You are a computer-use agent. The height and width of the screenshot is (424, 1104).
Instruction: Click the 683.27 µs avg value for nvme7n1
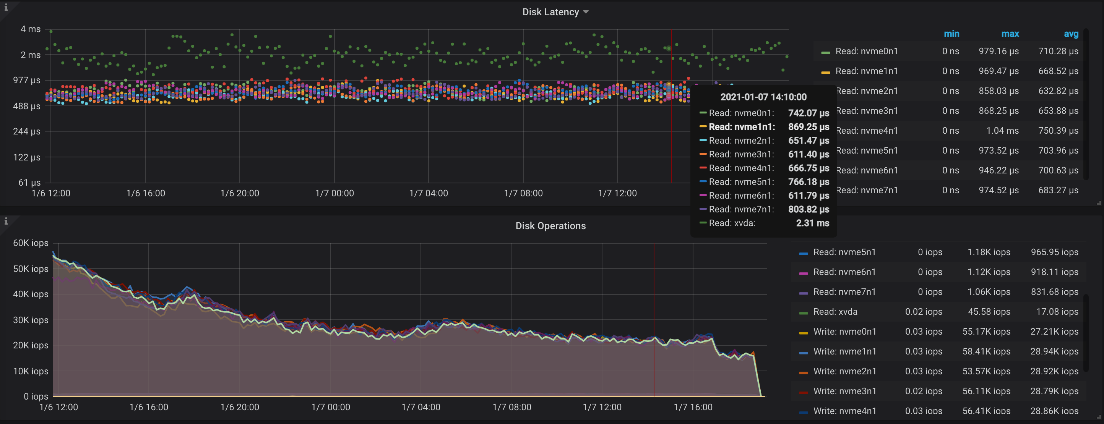[1058, 190]
